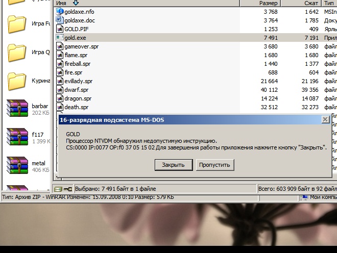
Task: Click the goldaxe.nfo file icon
Action: pos(60,12)
